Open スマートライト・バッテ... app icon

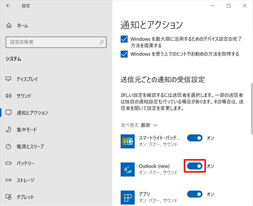pos(128,141)
